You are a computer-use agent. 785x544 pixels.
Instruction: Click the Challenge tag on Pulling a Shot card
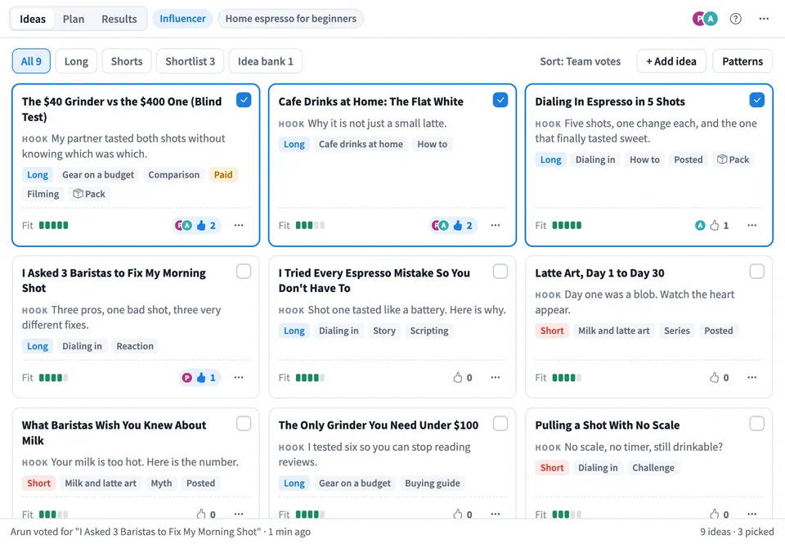pos(653,468)
